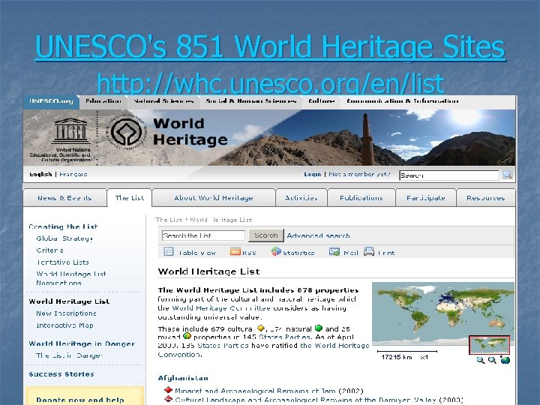
Task: Open Communication & Information menu item
Action: point(402,101)
